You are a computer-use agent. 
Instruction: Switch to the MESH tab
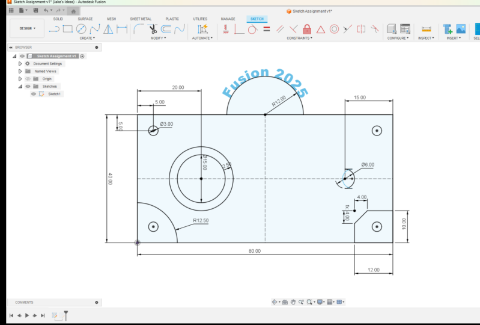pos(111,19)
